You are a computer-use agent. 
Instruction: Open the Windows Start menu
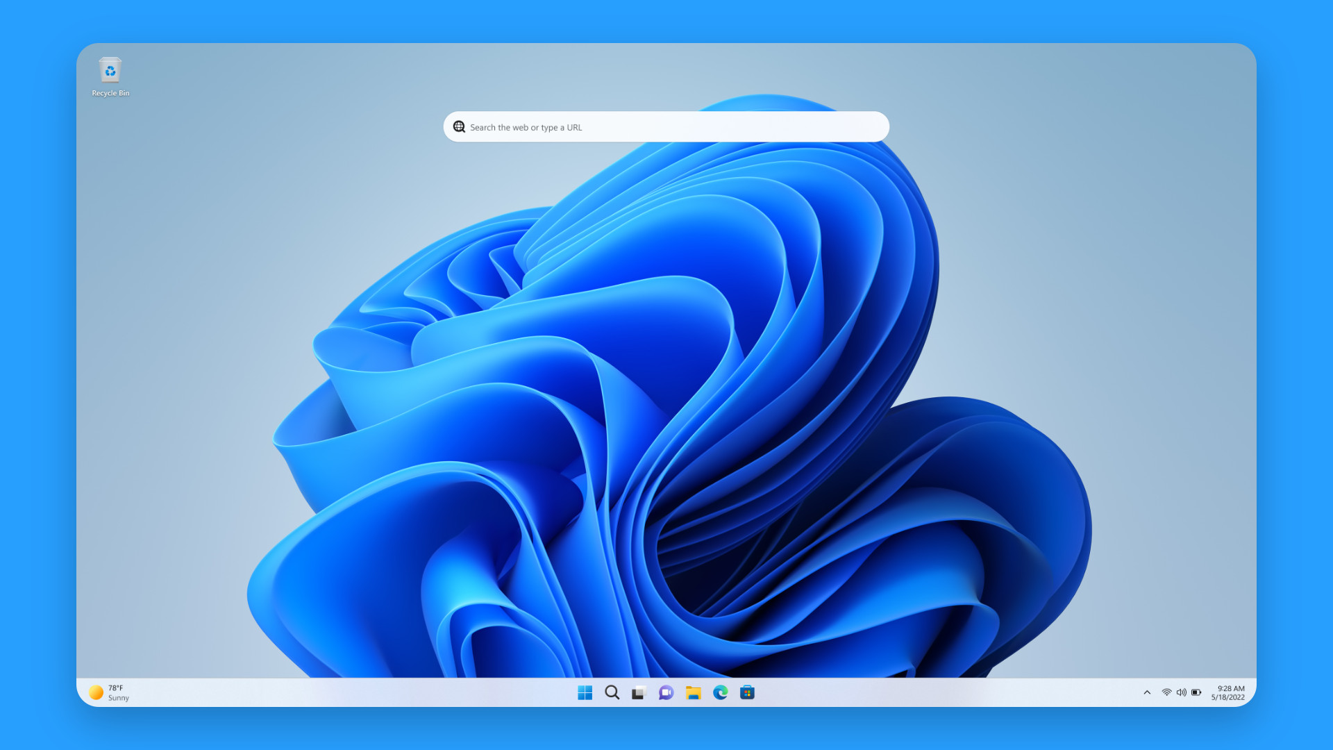(585, 692)
